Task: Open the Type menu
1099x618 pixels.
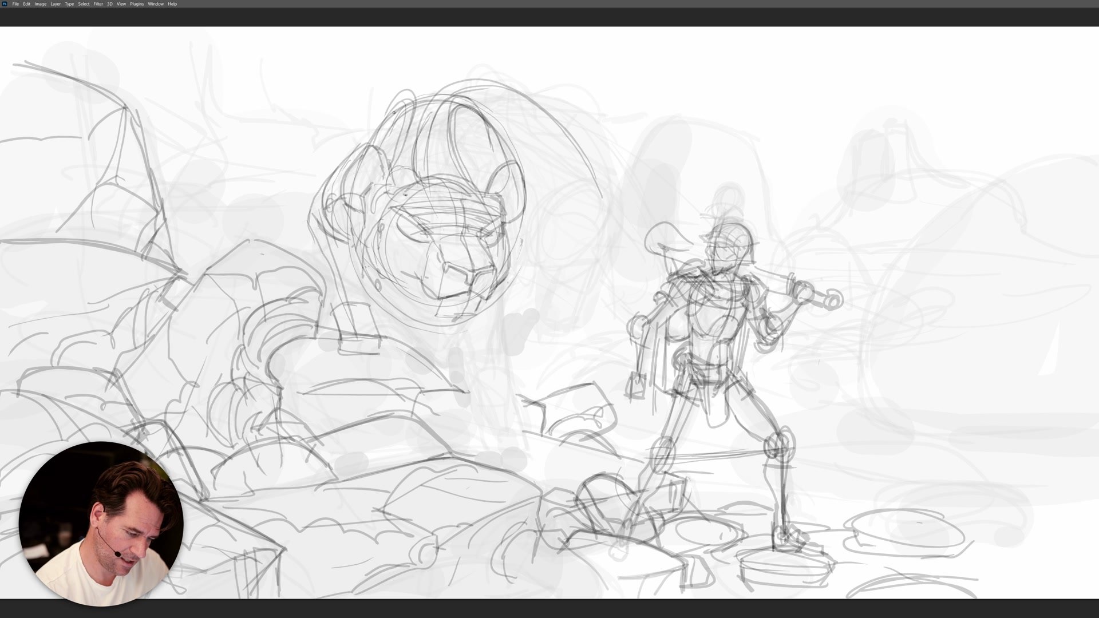Action: 69,4
